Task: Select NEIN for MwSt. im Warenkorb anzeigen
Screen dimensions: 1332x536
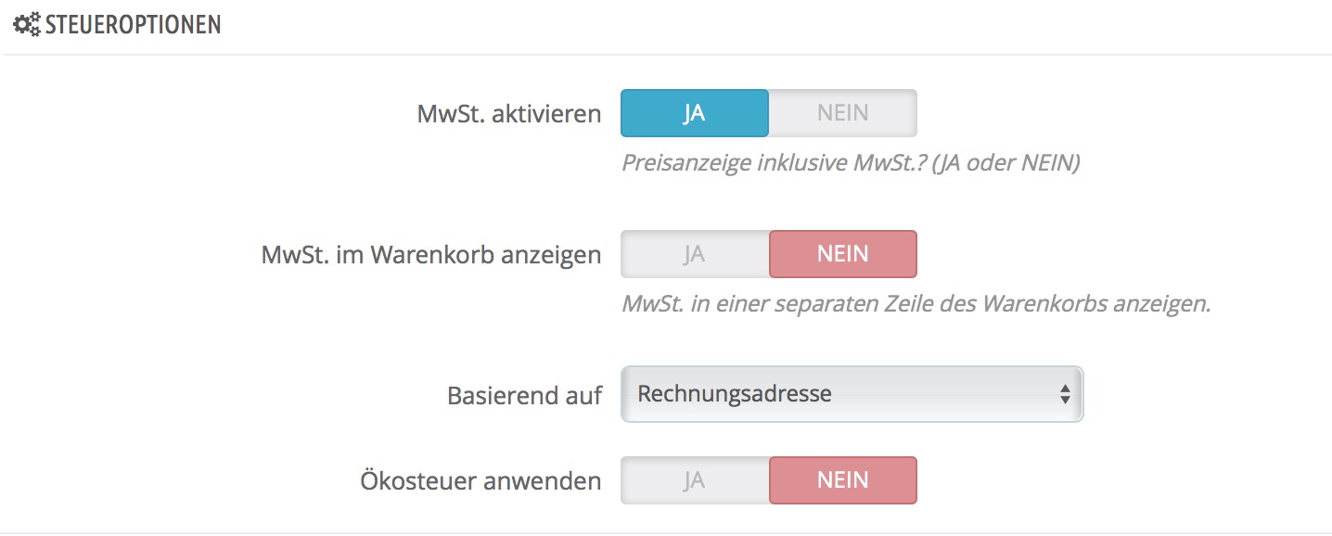Action: click(x=842, y=254)
